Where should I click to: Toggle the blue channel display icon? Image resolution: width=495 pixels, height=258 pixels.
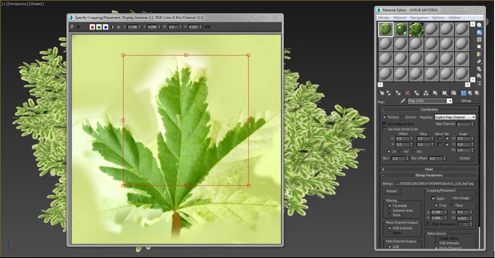pos(105,27)
